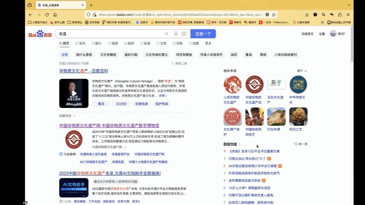
Task: Open the 简历模板 category link
Action: 80,201
